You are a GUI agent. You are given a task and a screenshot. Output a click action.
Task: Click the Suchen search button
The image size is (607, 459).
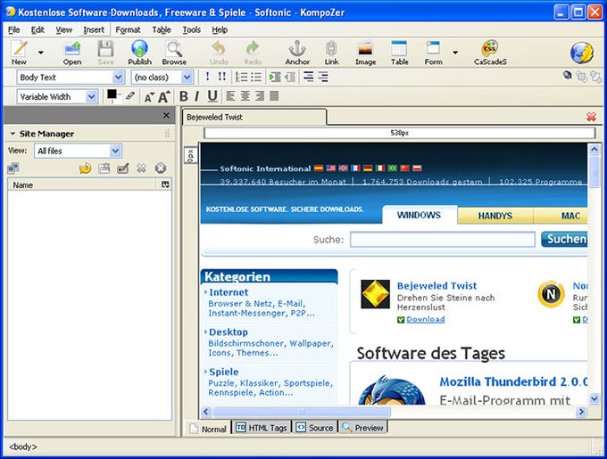click(564, 239)
